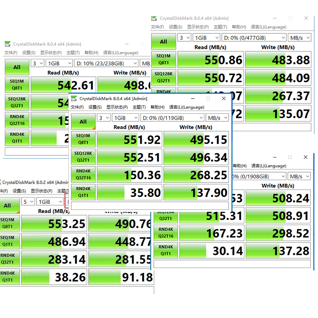318x318 pixels.
Task: Open 显示状态(P) menu in 119GiB window
Action: point(117,107)
